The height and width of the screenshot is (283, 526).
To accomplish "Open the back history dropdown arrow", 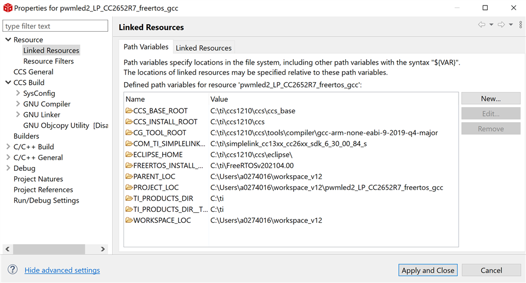I will 491,25.
